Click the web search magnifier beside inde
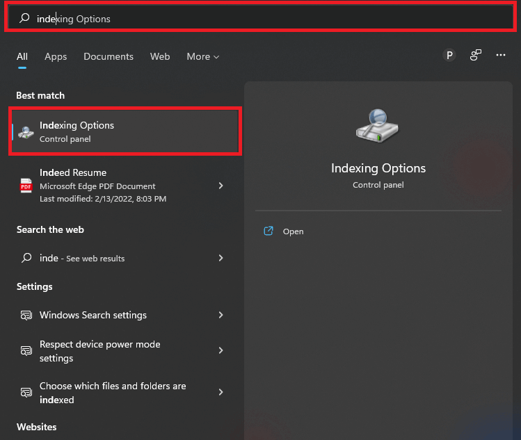 [x=26, y=258]
